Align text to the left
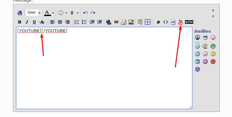 (x=53, y=22)
